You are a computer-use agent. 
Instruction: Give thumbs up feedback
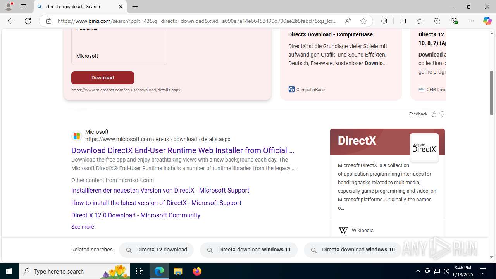point(434,114)
